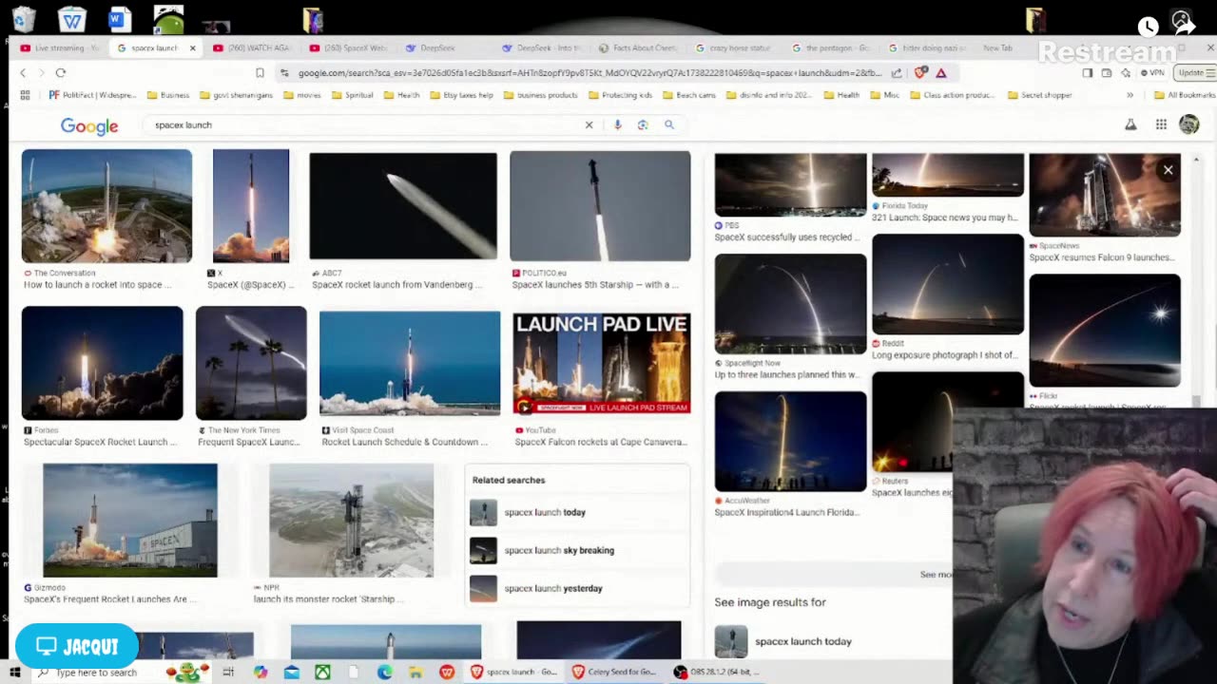
Task: Open the POLITICO.eu Starship launch image
Action: point(600,205)
